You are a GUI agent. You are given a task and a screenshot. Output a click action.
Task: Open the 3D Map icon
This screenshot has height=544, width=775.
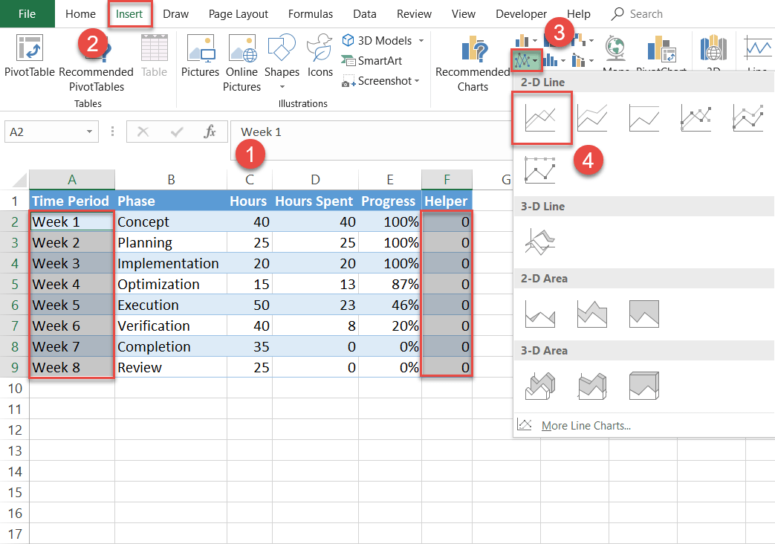click(713, 50)
